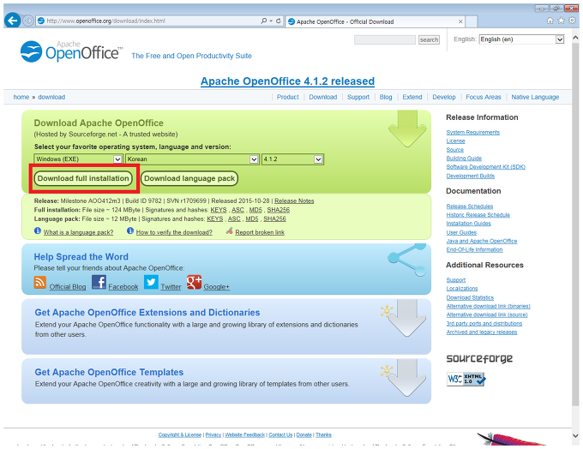Expand the address bar dropdown arrow

click(x=271, y=21)
